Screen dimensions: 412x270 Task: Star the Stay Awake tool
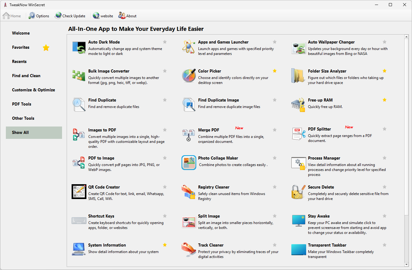click(x=385, y=216)
